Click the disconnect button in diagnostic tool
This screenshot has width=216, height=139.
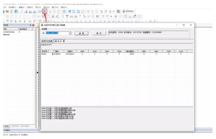[99, 33]
